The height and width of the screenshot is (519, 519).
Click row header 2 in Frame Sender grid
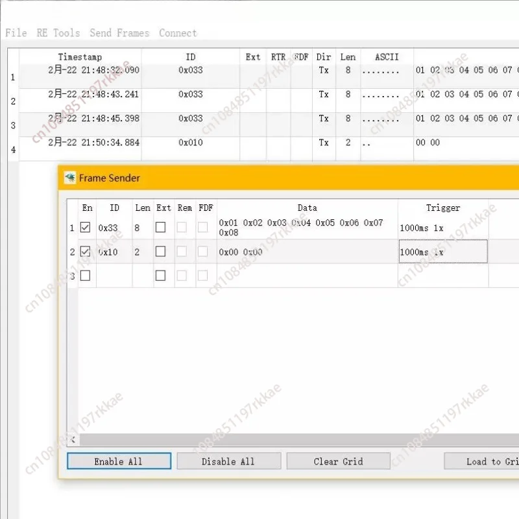click(73, 252)
